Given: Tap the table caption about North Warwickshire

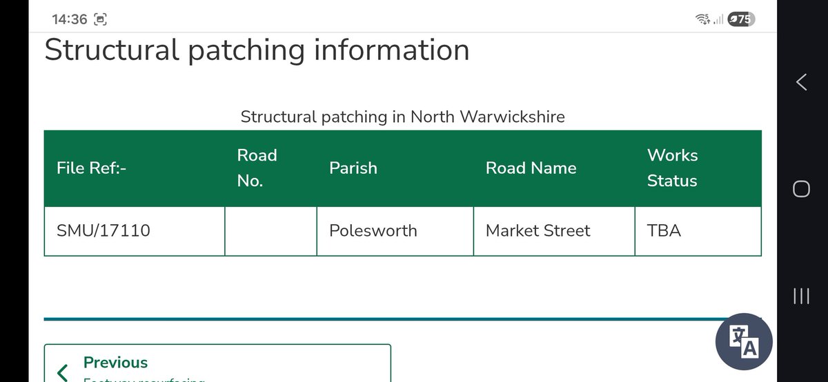Looking at the screenshot, I should (402, 117).
